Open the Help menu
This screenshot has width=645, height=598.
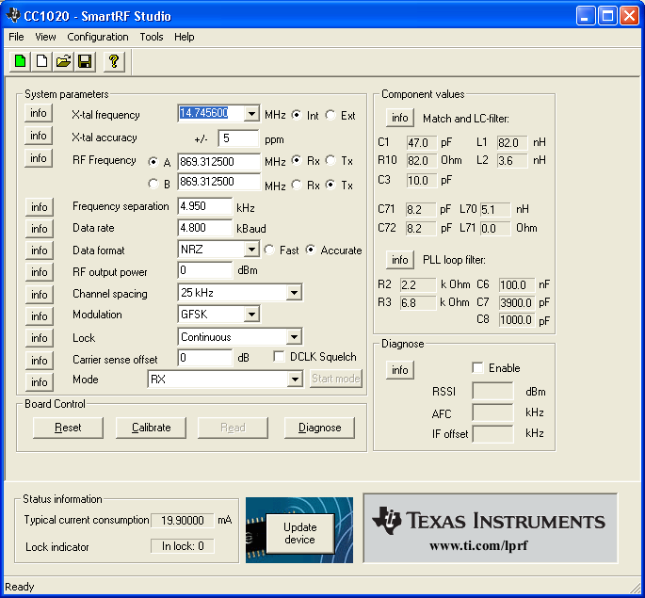point(184,37)
